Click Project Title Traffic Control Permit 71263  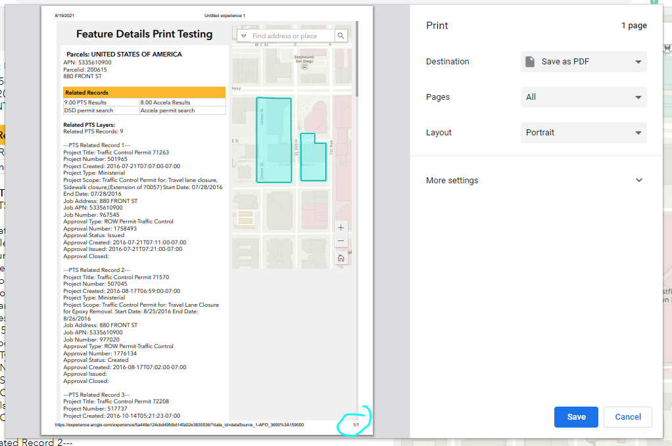[116, 152]
